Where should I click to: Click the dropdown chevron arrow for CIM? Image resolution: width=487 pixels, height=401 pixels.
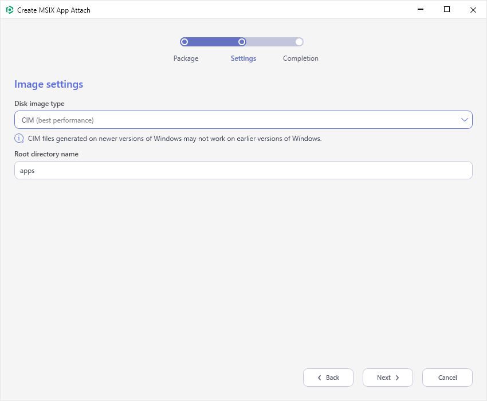(x=464, y=120)
